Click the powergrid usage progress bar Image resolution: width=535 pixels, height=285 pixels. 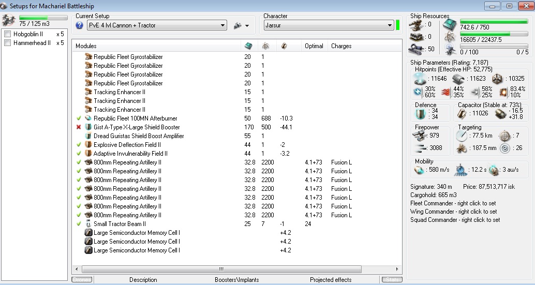click(x=494, y=34)
